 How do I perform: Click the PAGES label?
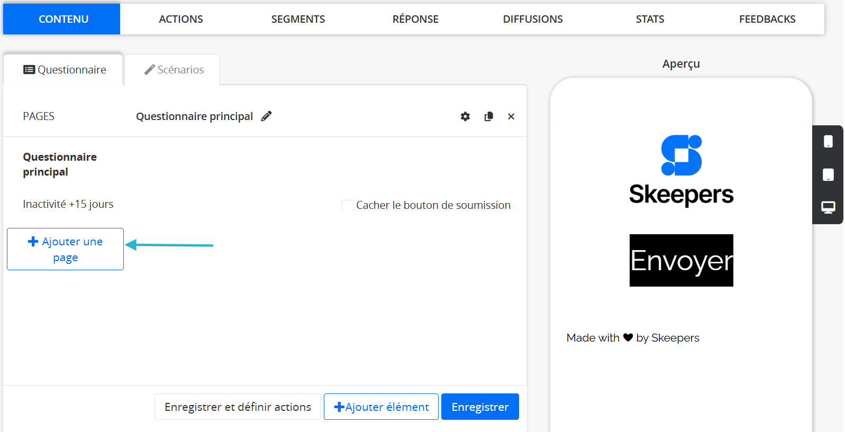coord(39,116)
